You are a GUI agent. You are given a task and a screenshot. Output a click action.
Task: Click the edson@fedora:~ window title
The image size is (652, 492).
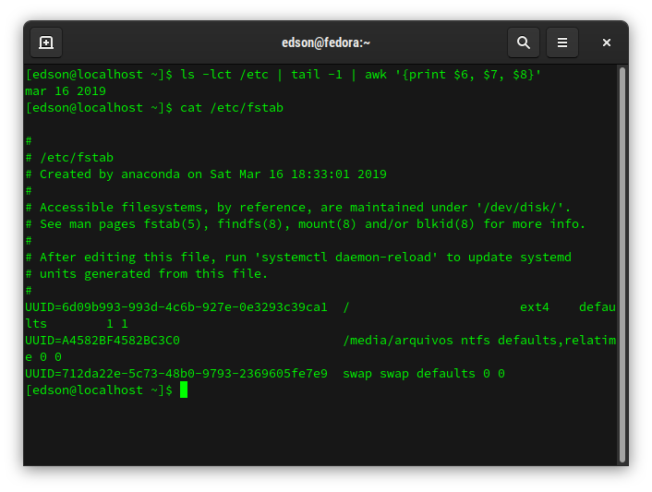tap(326, 42)
